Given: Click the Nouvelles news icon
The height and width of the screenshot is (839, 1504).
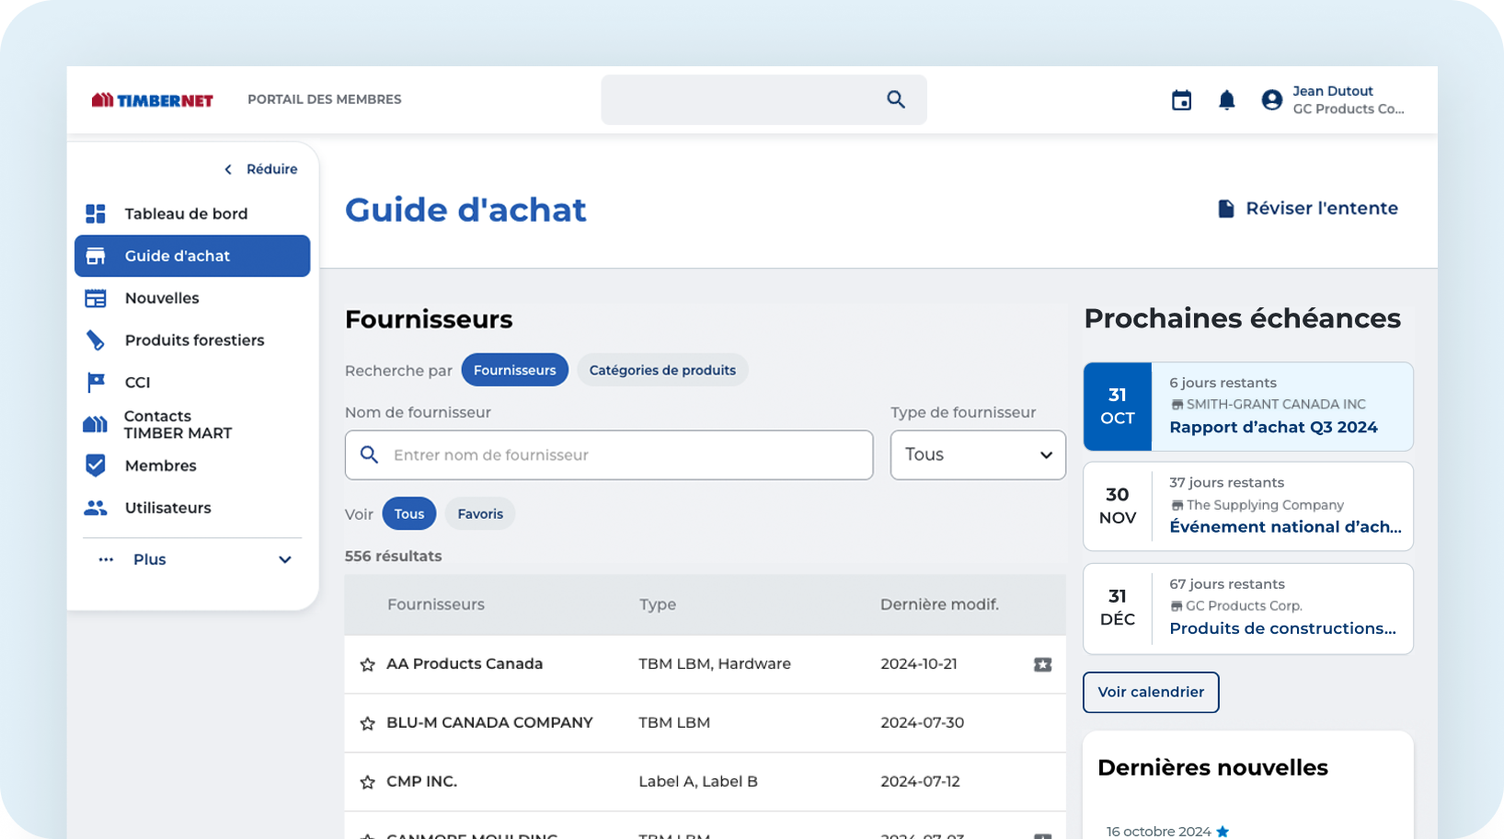Looking at the screenshot, I should (96, 298).
